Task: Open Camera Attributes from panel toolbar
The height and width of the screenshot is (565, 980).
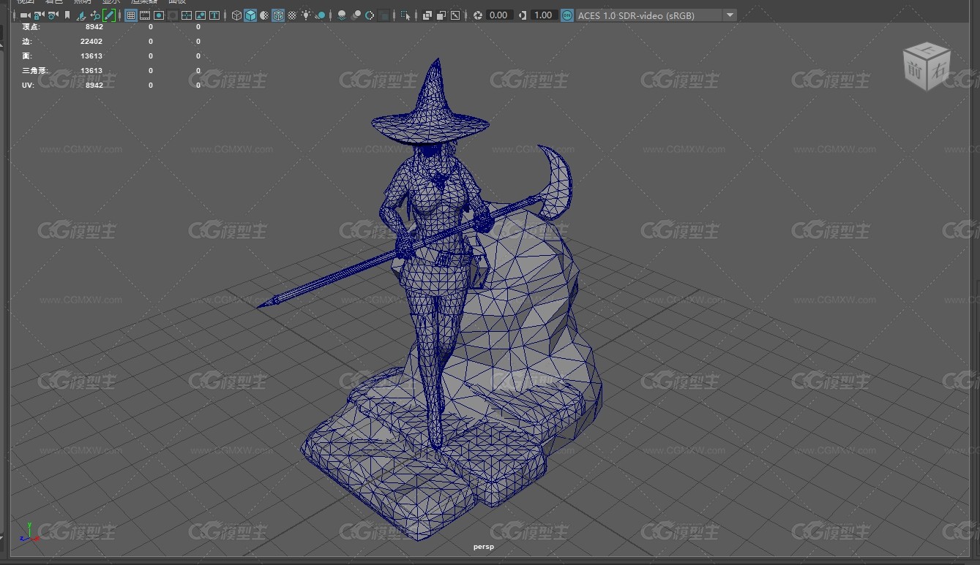Action: 53,15
